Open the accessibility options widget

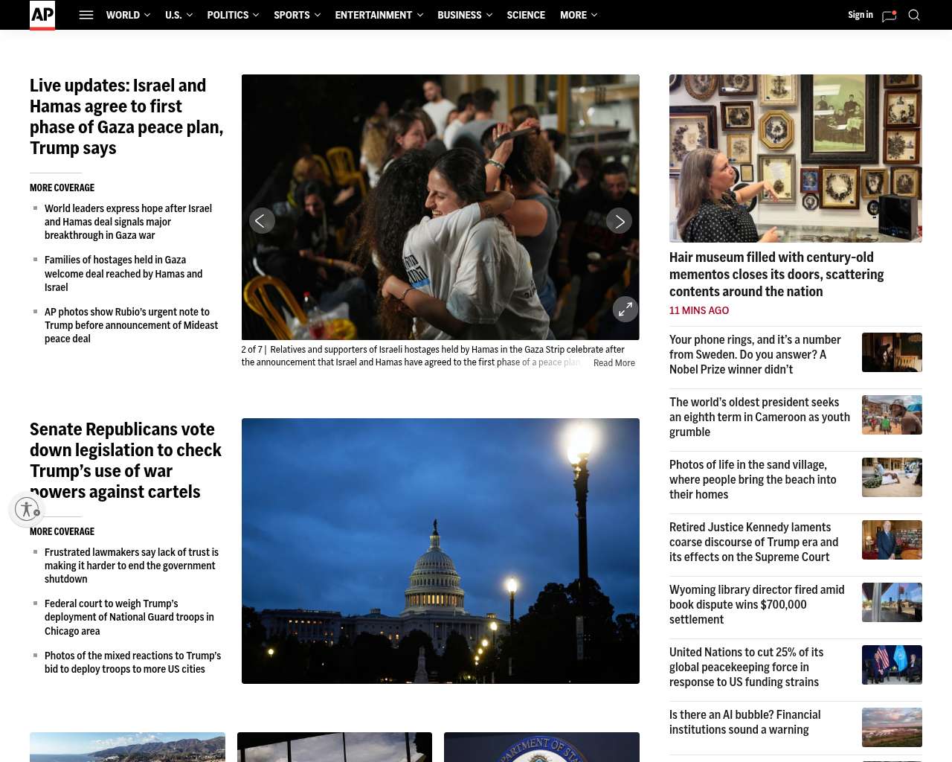28,509
